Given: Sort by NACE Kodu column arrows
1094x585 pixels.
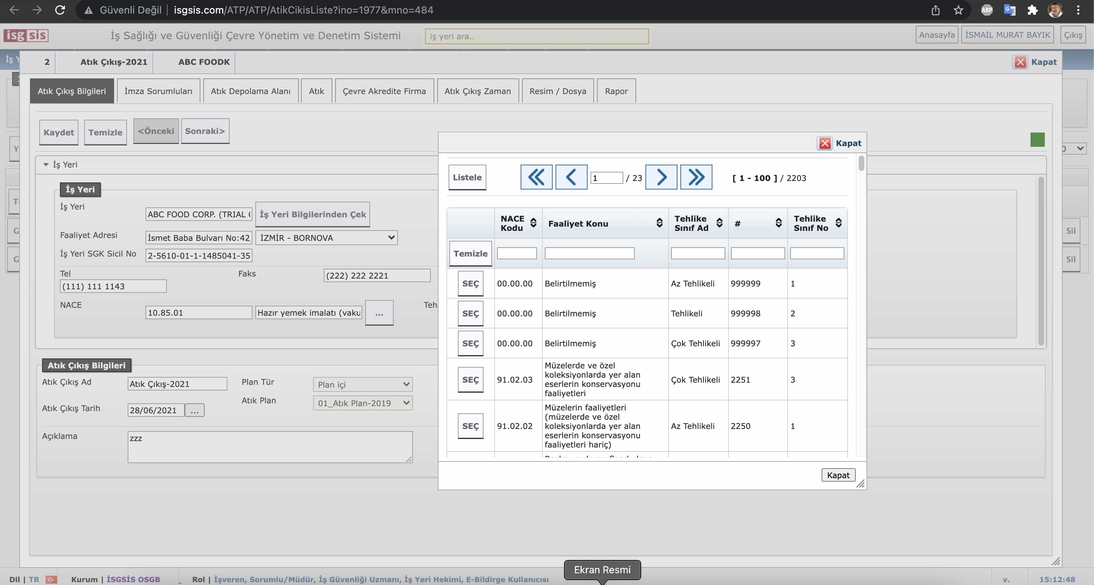Looking at the screenshot, I should (x=533, y=223).
